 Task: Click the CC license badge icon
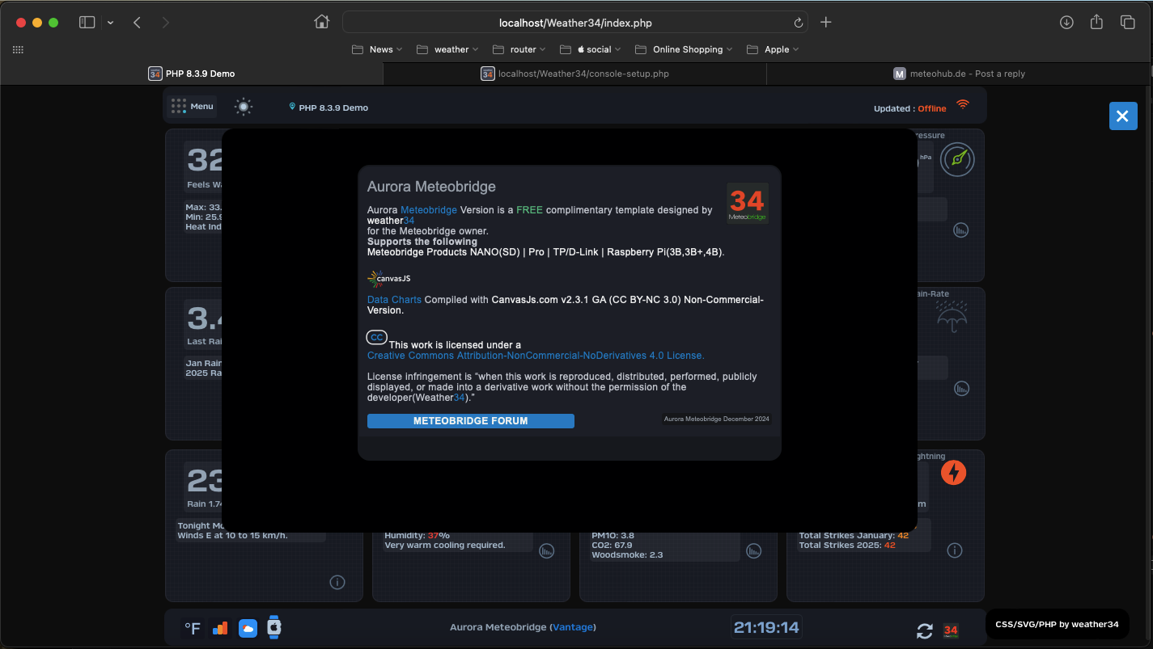point(377,337)
